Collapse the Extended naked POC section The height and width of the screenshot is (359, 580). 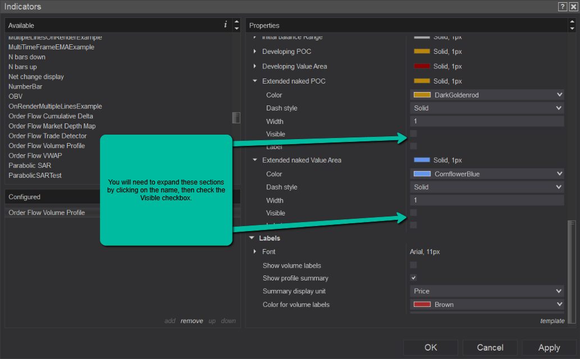[x=255, y=81]
